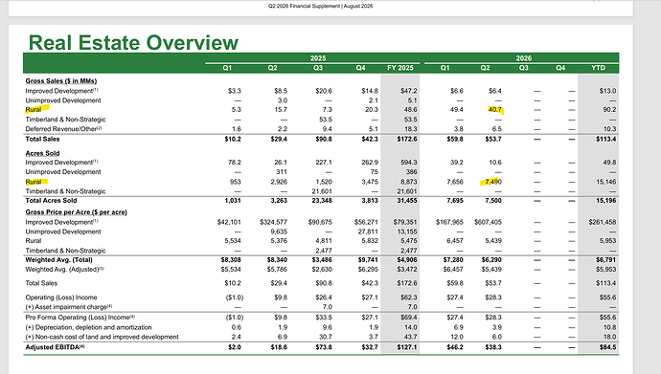This screenshot has height=374, width=661.
Task: Click the 8,873 FY 2025 Rural acres value
Action: [409, 182]
